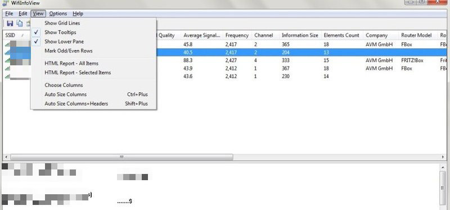Click the signal icon in the 43.9 row
The height and width of the screenshot is (210, 450).
click(7, 69)
